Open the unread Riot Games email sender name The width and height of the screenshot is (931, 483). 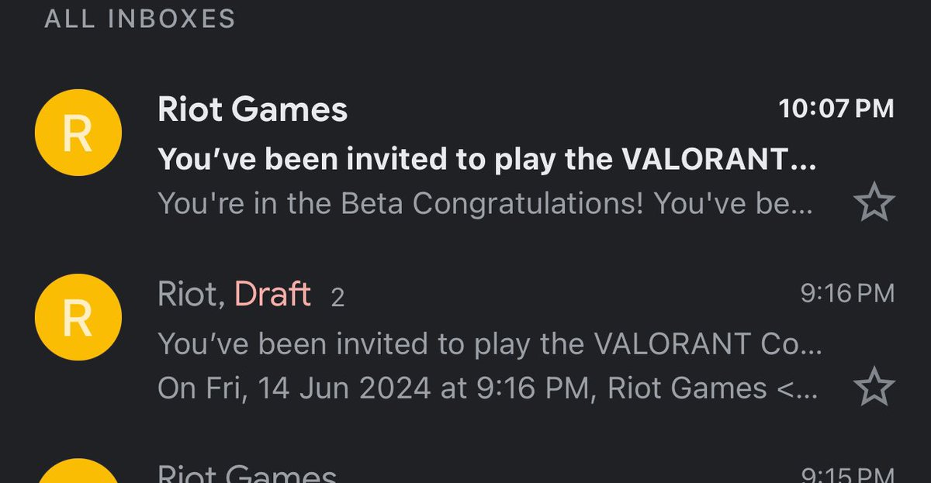click(253, 109)
